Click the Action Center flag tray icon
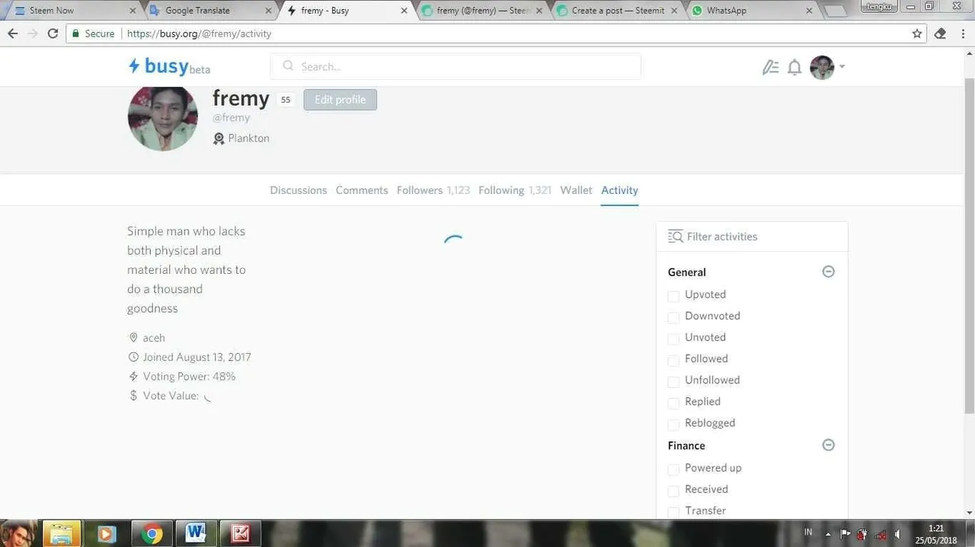 coord(846,533)
